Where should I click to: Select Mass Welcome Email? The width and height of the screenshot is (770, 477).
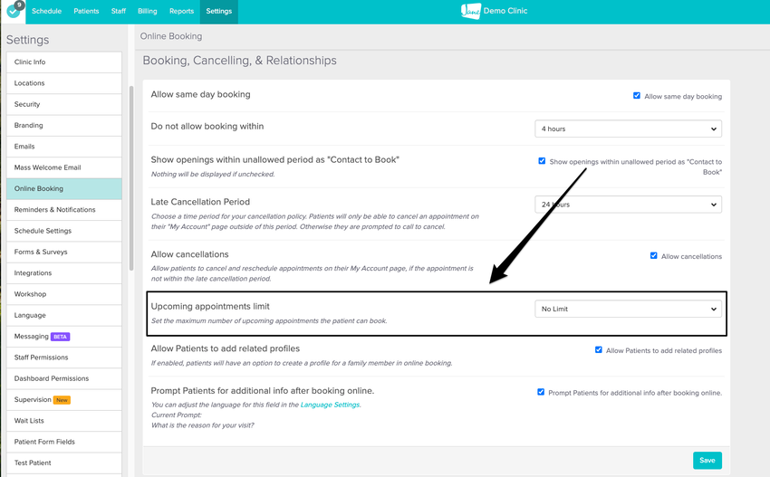(64, 167)
